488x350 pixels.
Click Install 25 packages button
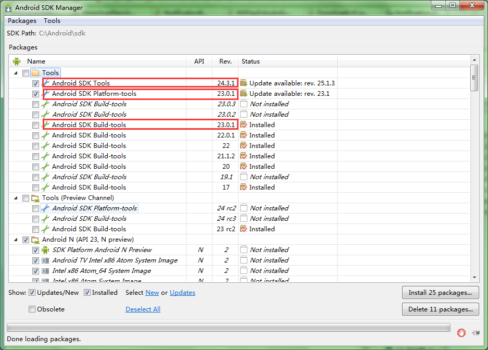coord(440,292)
